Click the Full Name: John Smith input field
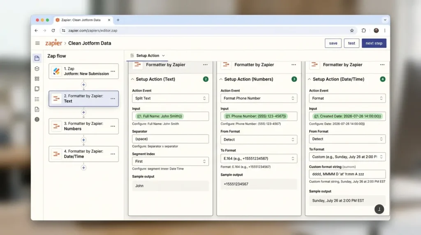Screen dimensions: 421x235 point(170,116)
